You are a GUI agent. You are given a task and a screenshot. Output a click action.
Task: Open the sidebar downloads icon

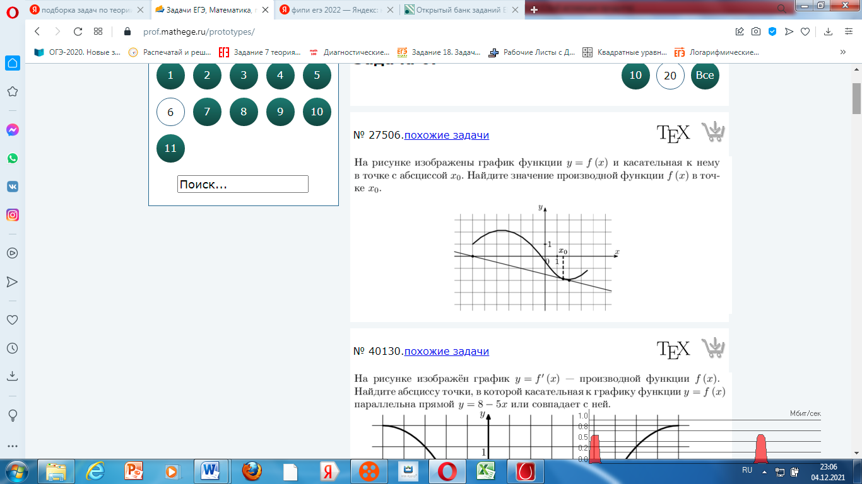(x=12, y=376)
